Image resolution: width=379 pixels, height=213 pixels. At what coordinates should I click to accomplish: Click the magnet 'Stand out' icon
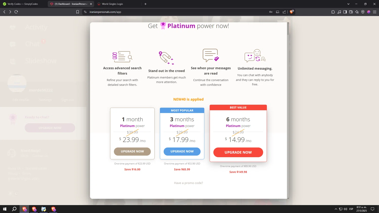[166, 58]
